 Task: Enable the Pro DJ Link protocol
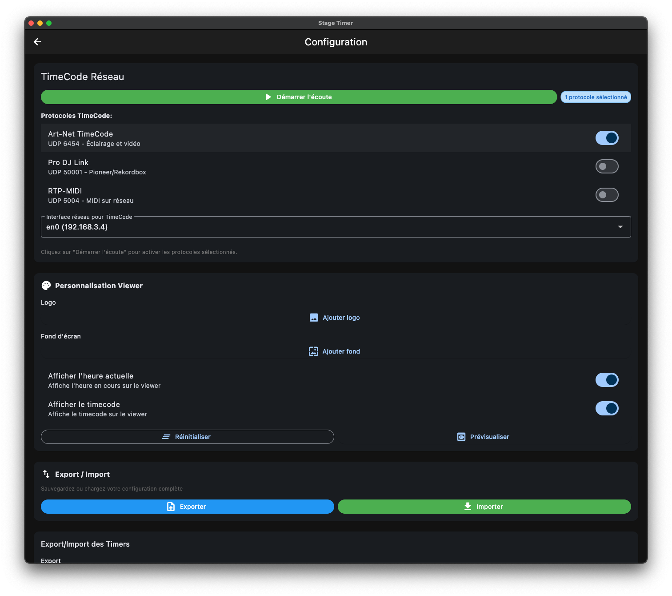pyautogui.click(x=607, y=166)
